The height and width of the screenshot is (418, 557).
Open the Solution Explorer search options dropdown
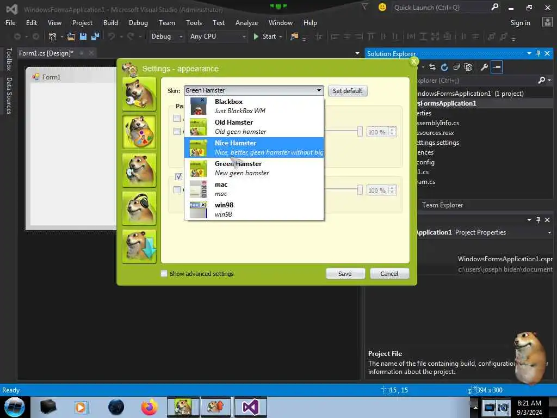pyautogui.click(x=549, y=81)
